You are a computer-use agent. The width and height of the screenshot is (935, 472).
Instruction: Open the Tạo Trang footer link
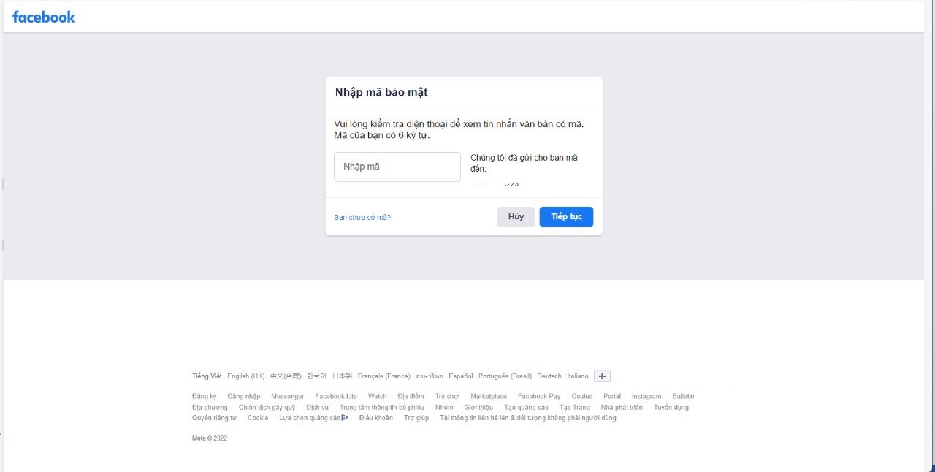575,407
